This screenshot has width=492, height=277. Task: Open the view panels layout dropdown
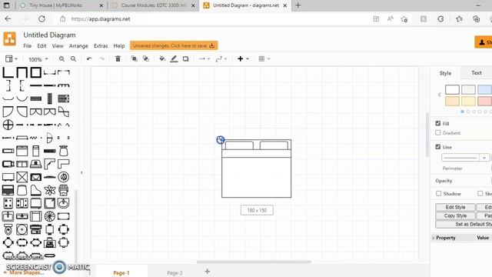12,58
